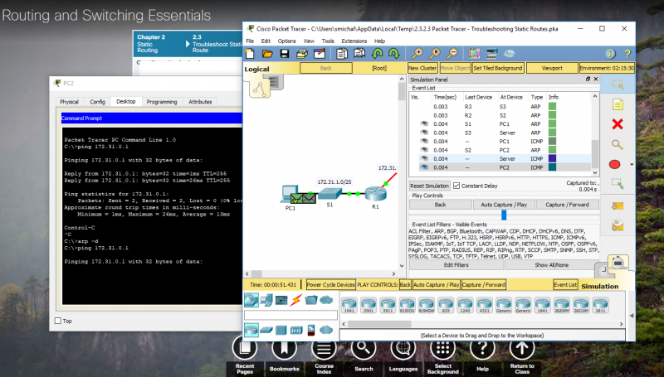Toggle the Constant Delay checkbox
The image size is (664, 377).
click(456, 186)
